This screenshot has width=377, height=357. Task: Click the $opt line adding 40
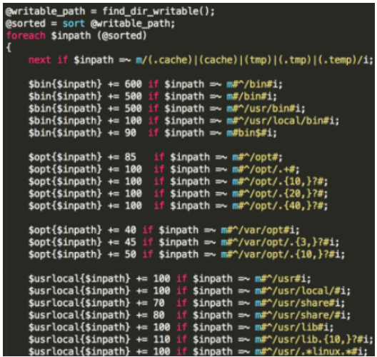click(x=164, y=230)
